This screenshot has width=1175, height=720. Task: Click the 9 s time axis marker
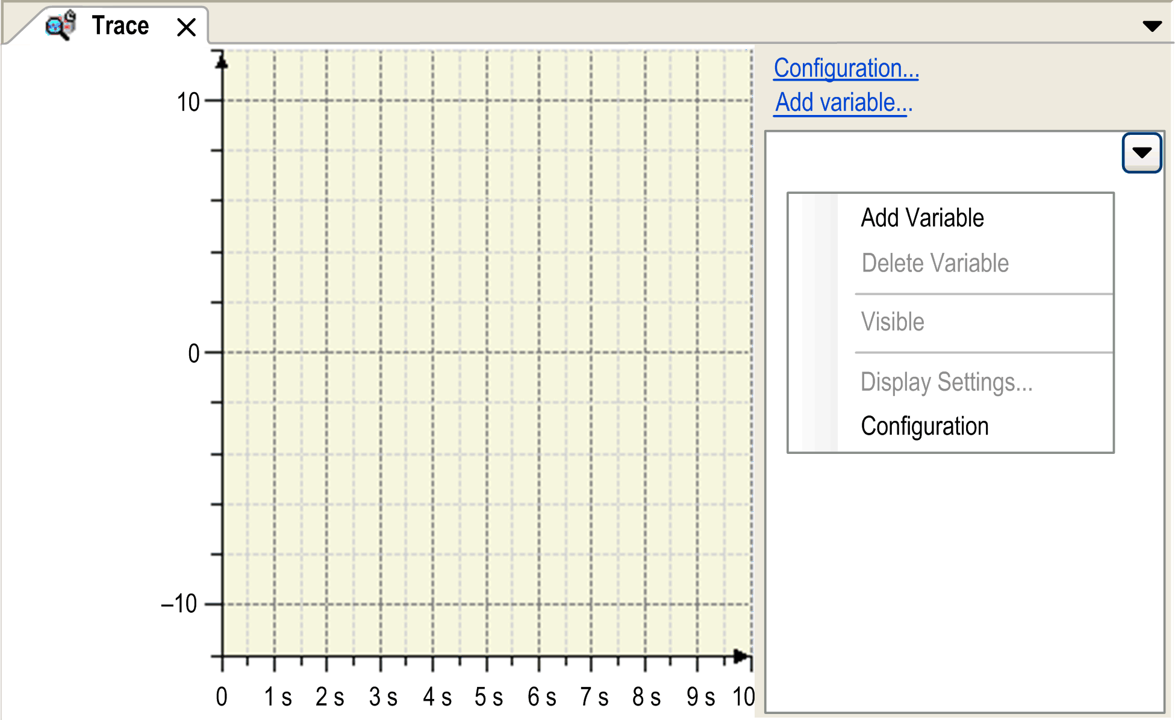[x=700, y=697]
